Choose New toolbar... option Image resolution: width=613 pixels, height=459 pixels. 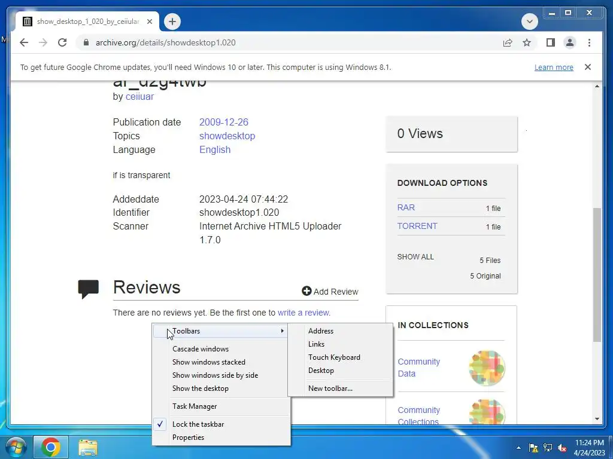tap(341, 388)
